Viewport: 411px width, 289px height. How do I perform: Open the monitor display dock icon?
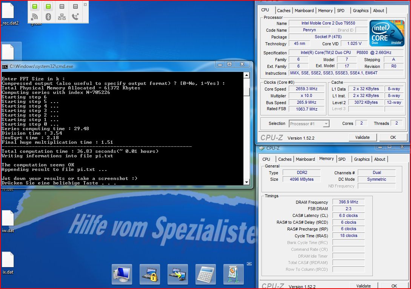(122, 274)
